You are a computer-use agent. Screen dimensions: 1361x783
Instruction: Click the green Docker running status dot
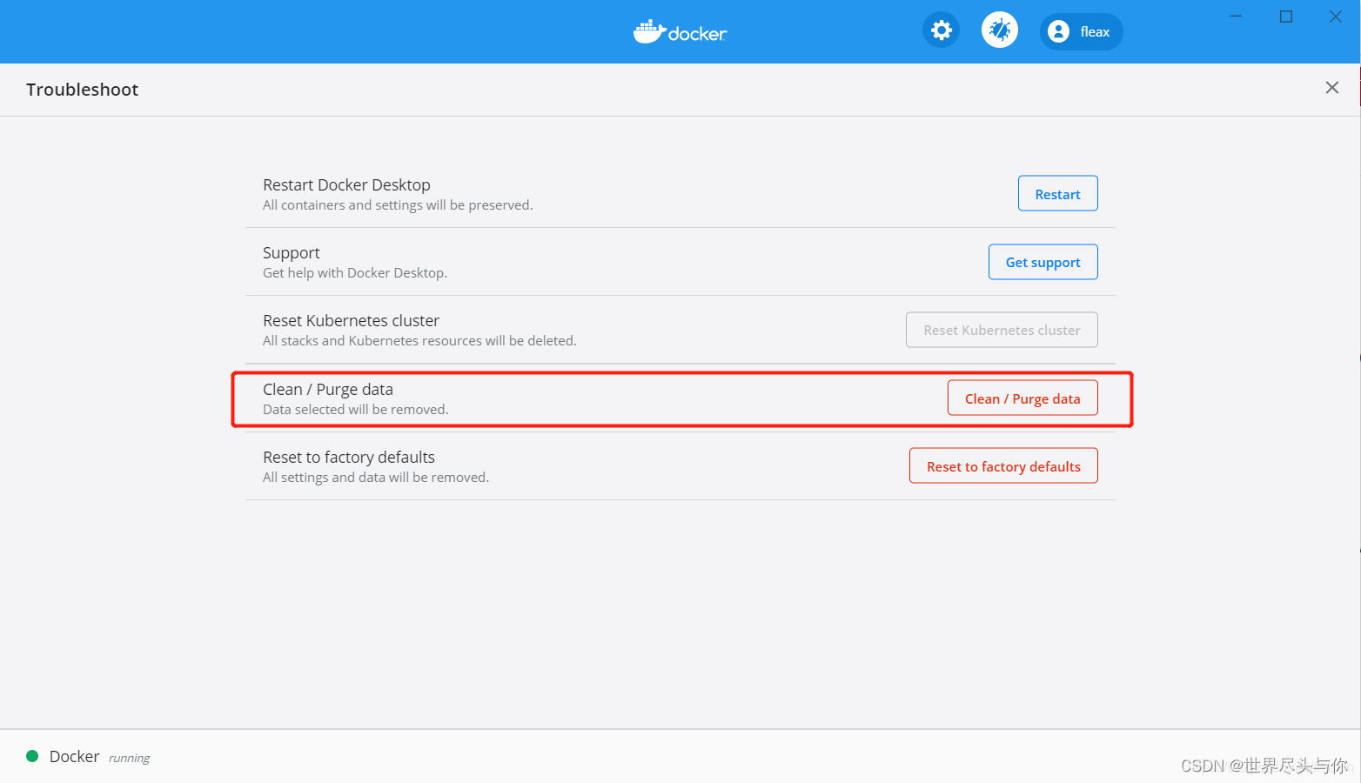coord(32,756)
